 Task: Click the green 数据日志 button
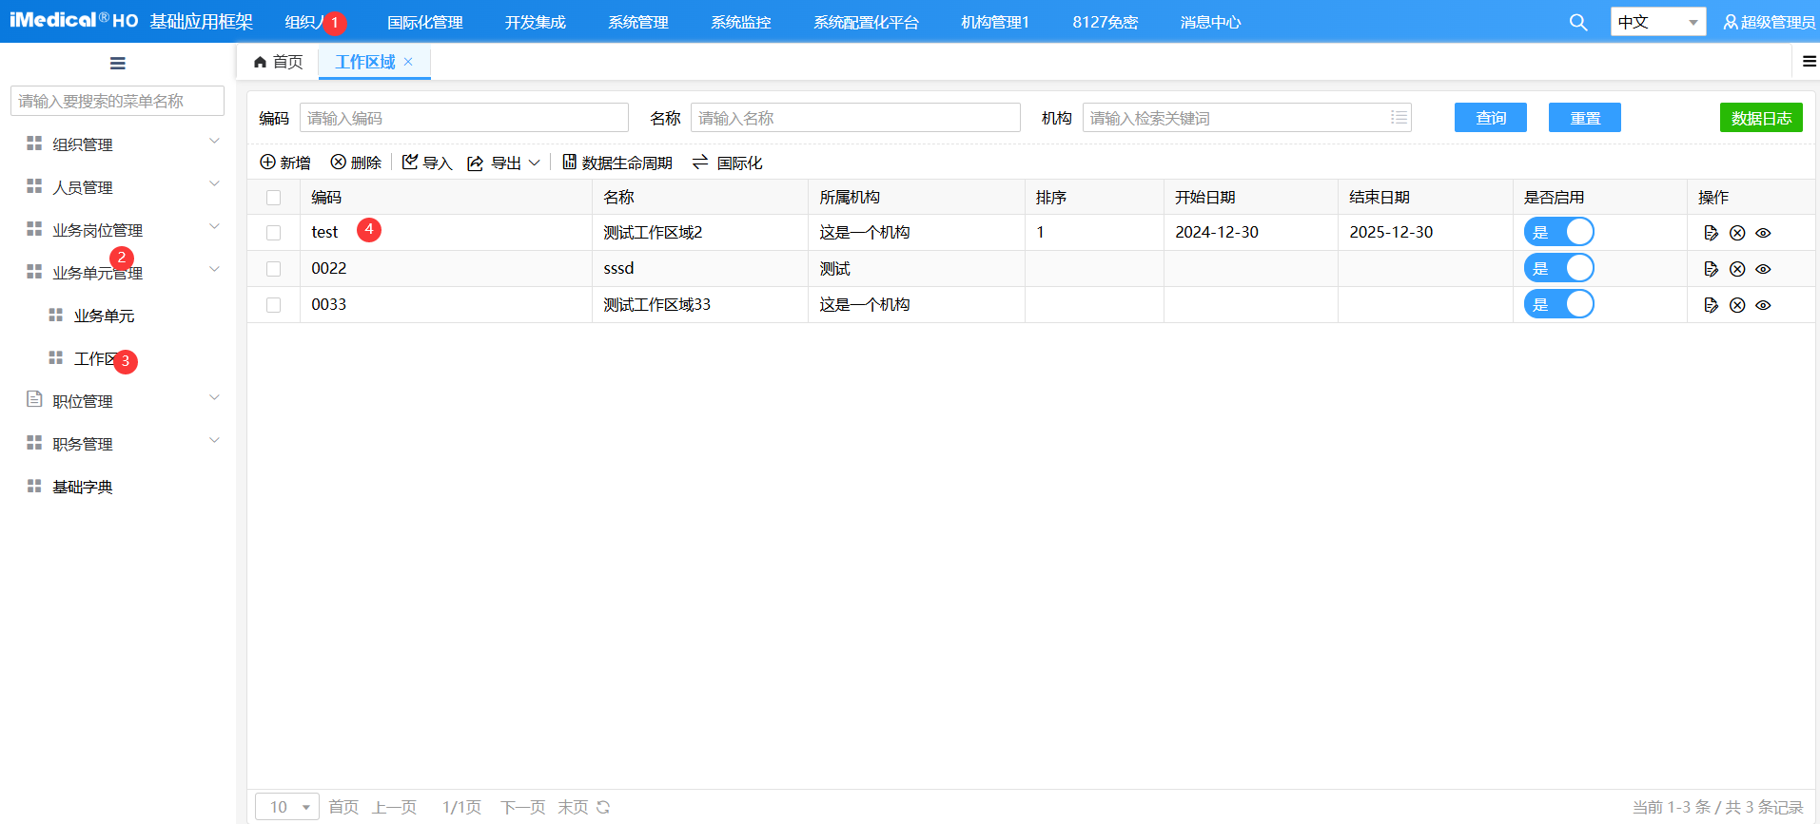[x=1760, y=118]
